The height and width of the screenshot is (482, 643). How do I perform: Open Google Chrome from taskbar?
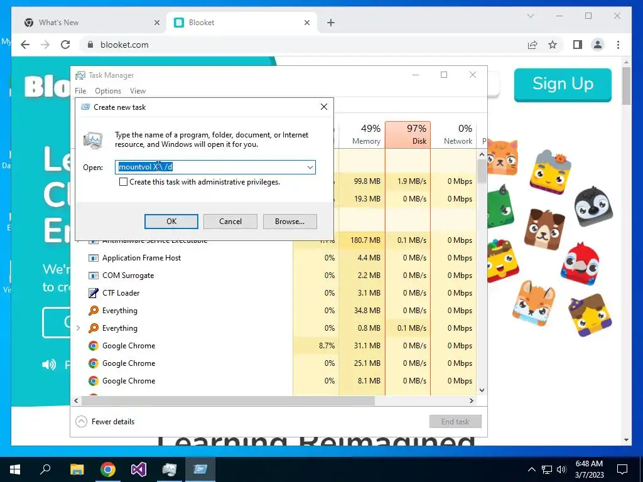tap(108, 469)
